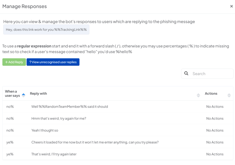Click the green Add Reply button

click(x=14, y=62)
